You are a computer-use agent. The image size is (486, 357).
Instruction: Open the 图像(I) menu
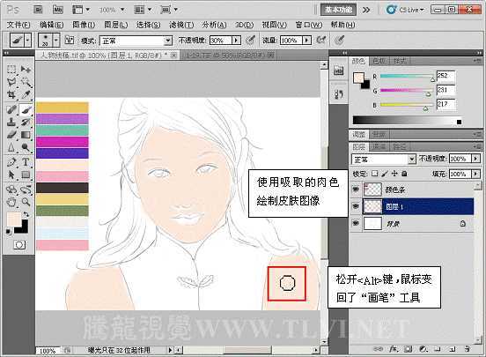(84, 25)
